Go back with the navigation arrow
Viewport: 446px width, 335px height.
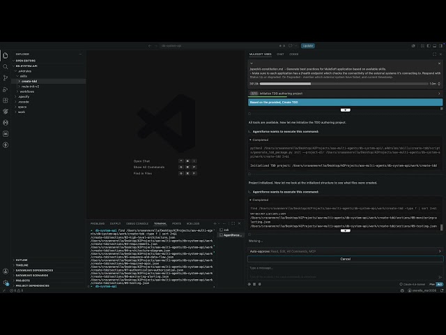coord(150,46)
